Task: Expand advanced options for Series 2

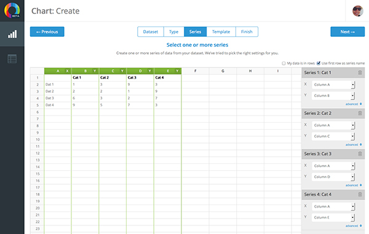Action: (354, 145)
